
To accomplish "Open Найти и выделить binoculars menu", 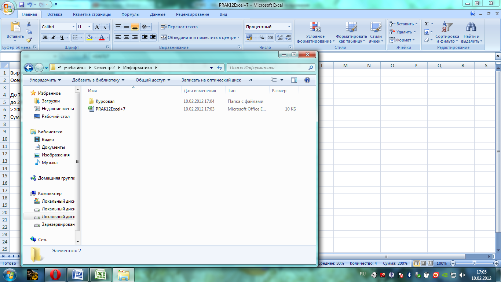I will (471, 32).
